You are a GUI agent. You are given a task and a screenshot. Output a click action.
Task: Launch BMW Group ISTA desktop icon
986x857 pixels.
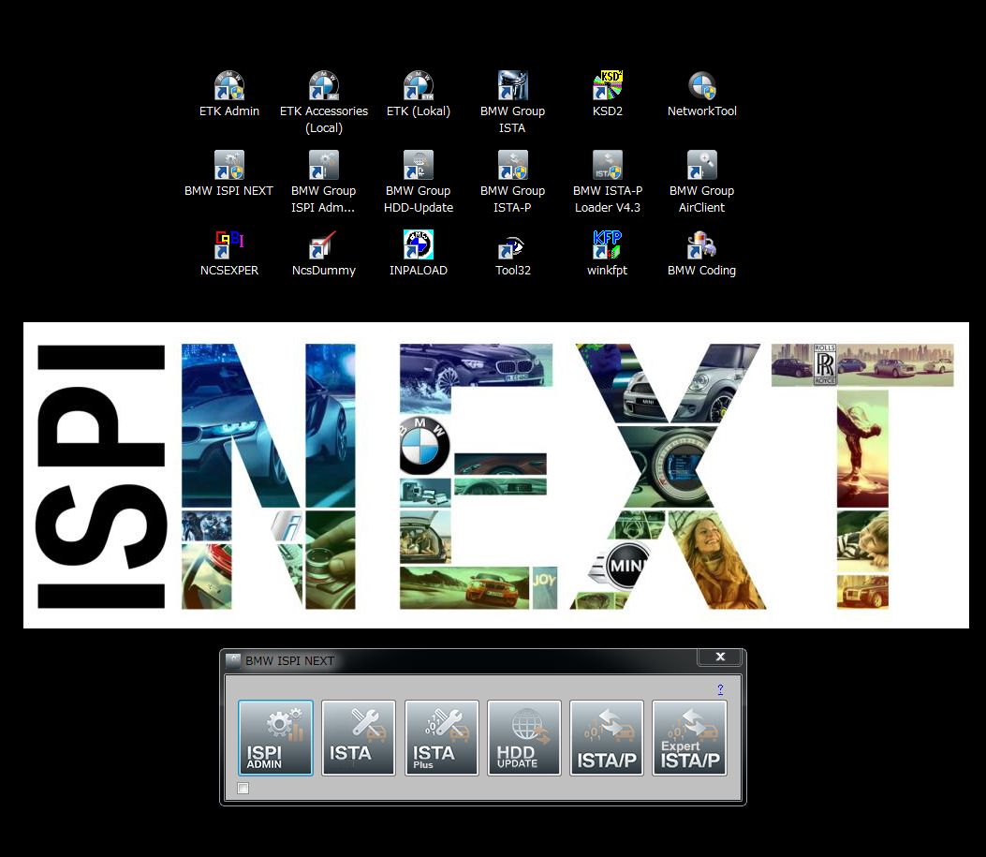512,102
